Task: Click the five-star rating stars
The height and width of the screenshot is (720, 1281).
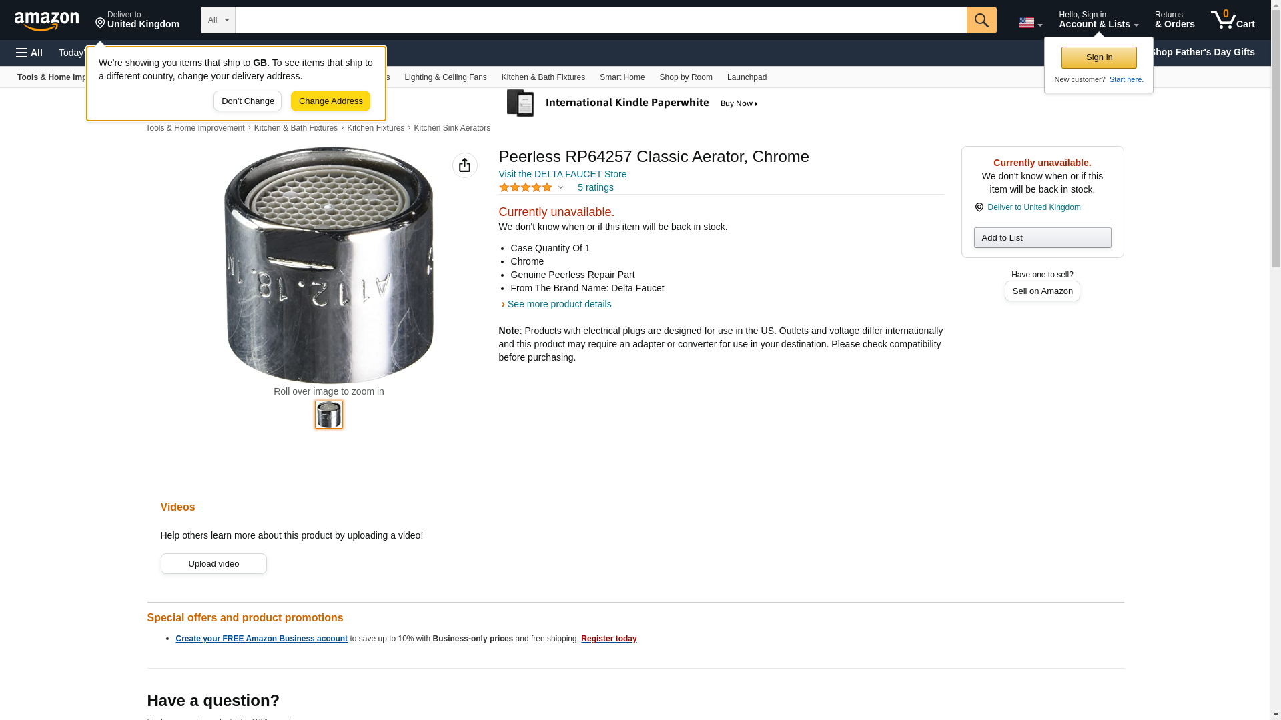Action: click(x=526, y=188)
